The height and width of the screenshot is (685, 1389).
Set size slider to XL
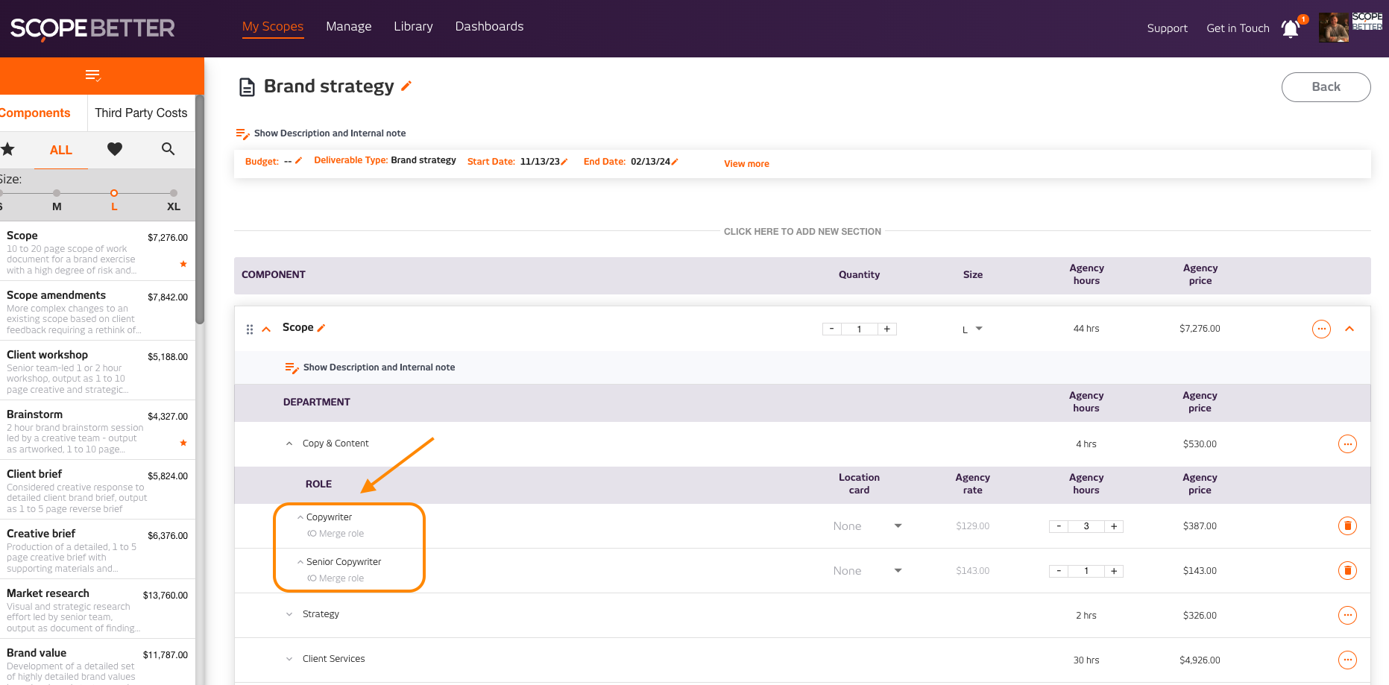pyautogui.click(x=174, y=194)
